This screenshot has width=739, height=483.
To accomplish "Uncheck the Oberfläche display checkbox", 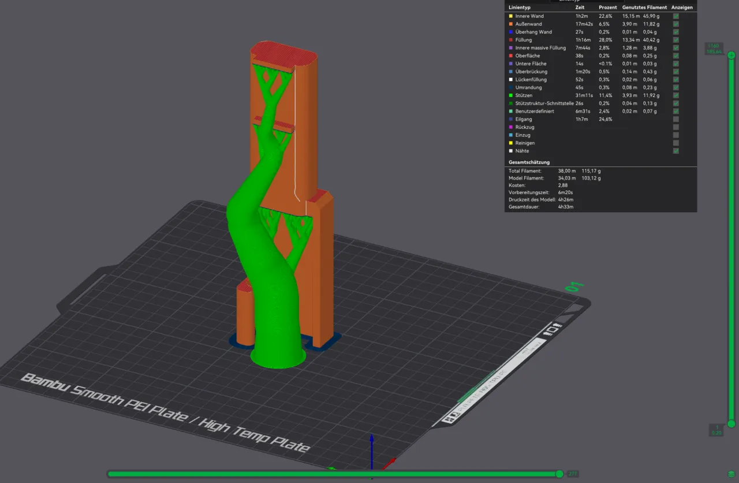I will [x=675, y=55].
